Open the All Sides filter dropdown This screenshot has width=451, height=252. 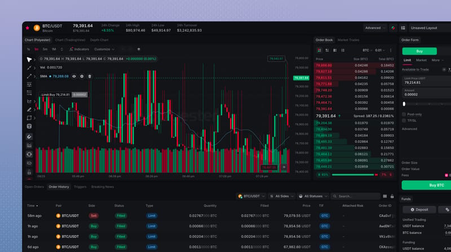282,196
